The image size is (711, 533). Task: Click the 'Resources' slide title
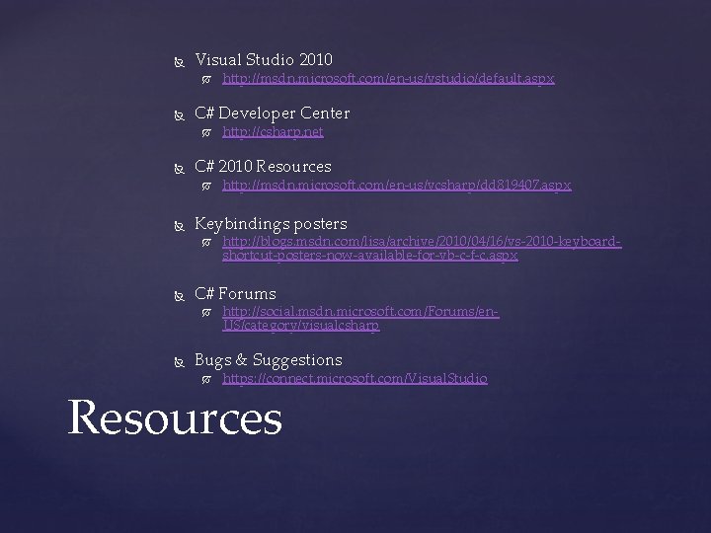pyautogui.click(x=175, y=418)
